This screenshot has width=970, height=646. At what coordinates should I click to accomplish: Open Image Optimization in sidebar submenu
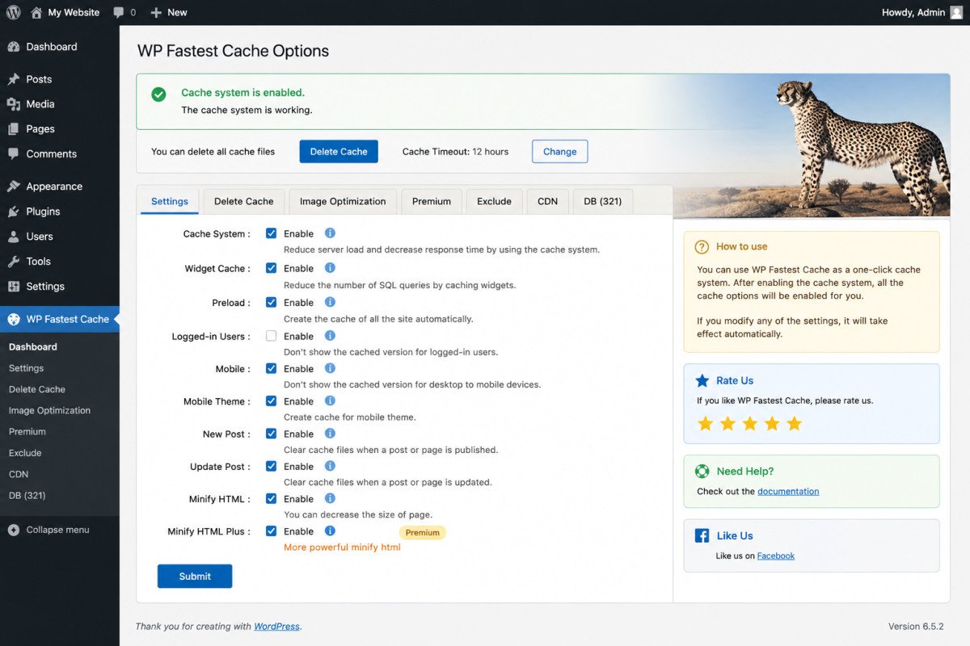[x=49, y=410]
